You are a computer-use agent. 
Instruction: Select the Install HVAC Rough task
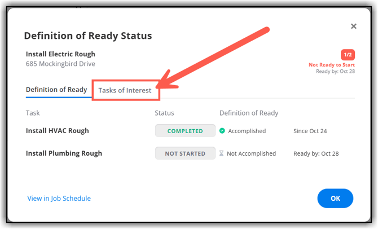point(58,131)
